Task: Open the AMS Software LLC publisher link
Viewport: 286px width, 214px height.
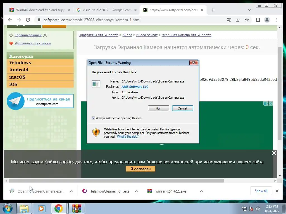Action: tap(135, 87)
